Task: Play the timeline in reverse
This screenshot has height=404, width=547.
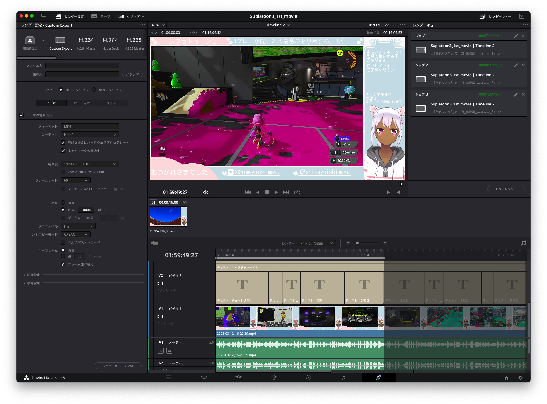Action: point(258,192)
